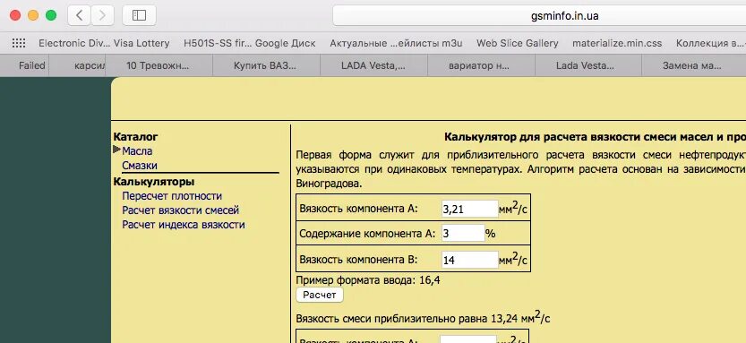Open the Пересчет плотности calculator link
This screenshot has height=343, width=746.
click(172, 196)
